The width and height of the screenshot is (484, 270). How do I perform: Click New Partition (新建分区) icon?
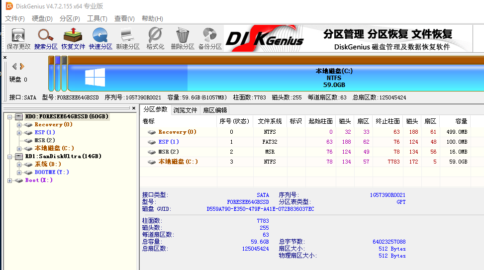[128, 39]
